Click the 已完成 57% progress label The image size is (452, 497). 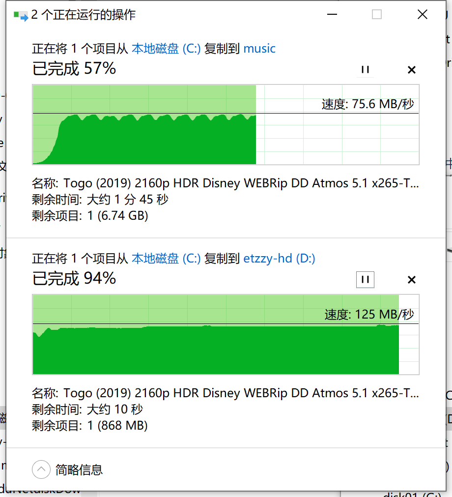click(x=74, y=68)
